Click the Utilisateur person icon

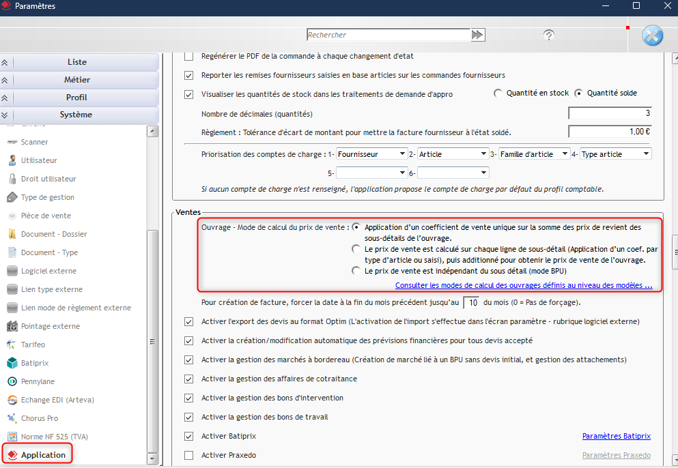point(12,160)
